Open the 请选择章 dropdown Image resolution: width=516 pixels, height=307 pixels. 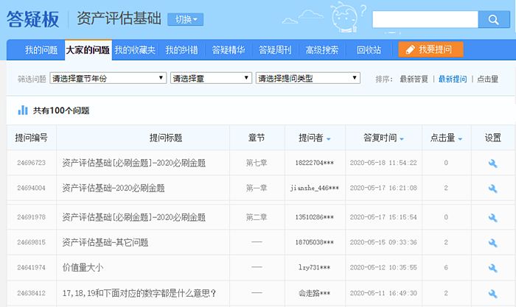coord(210,78)
